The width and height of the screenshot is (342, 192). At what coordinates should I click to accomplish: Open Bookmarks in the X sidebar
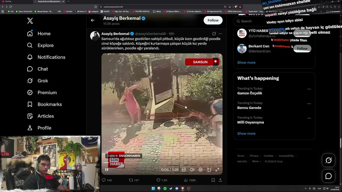[x=44, y=104]
